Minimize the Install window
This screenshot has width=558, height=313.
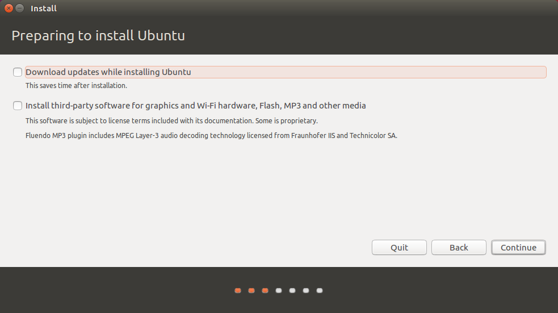pyautogui.click(x=20, y=8)
